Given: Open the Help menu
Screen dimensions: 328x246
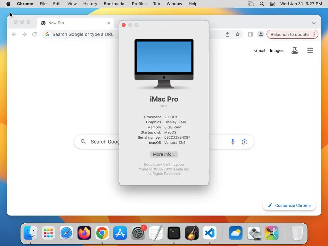Looking at the screenshot, I should (x=193, y=4).
